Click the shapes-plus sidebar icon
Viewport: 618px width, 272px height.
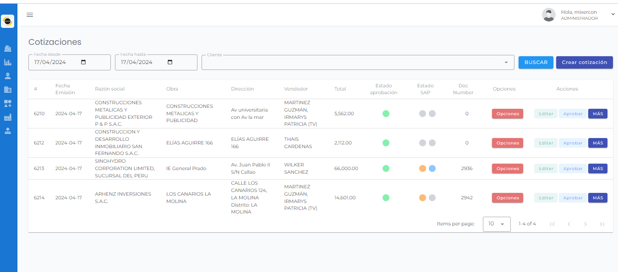point(8,103)
